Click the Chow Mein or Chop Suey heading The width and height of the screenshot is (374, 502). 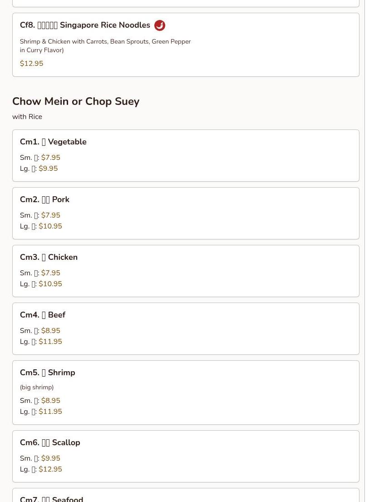pyautogui.click(x=76, y=101)
